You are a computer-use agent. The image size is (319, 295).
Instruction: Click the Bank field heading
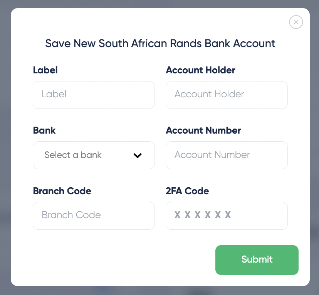(44, 131)
